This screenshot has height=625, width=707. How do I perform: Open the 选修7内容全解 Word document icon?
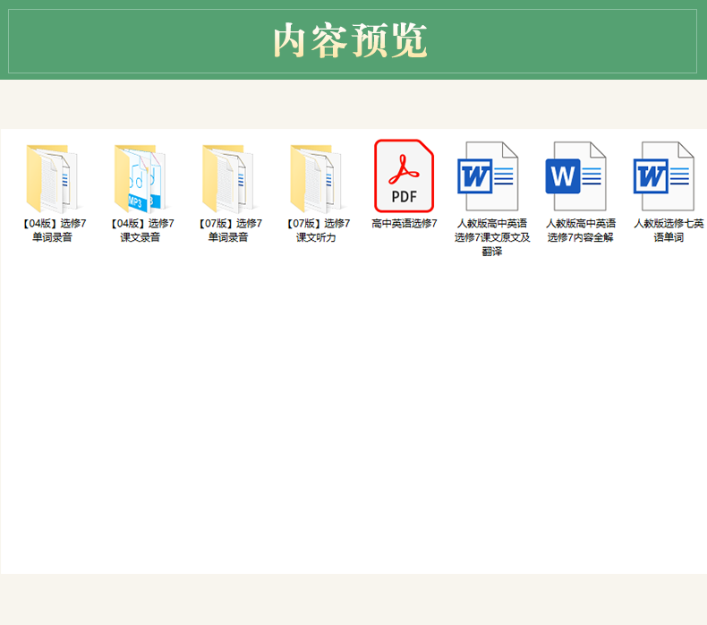[x=576, y=176]
